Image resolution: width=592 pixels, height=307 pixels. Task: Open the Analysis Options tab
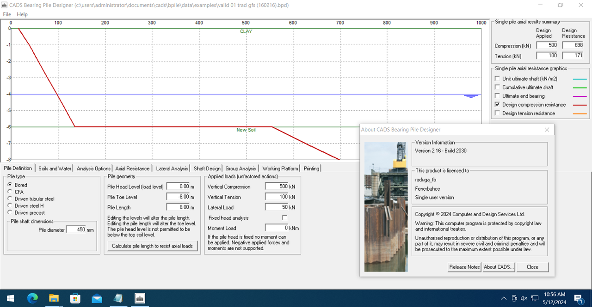click(93, 169)
